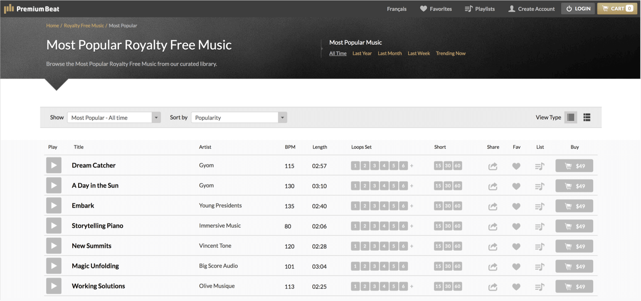Image resolution: width=641 pixels, height=301 pixels.
Task: Show Last Week popular music
Action: point(419,53)
